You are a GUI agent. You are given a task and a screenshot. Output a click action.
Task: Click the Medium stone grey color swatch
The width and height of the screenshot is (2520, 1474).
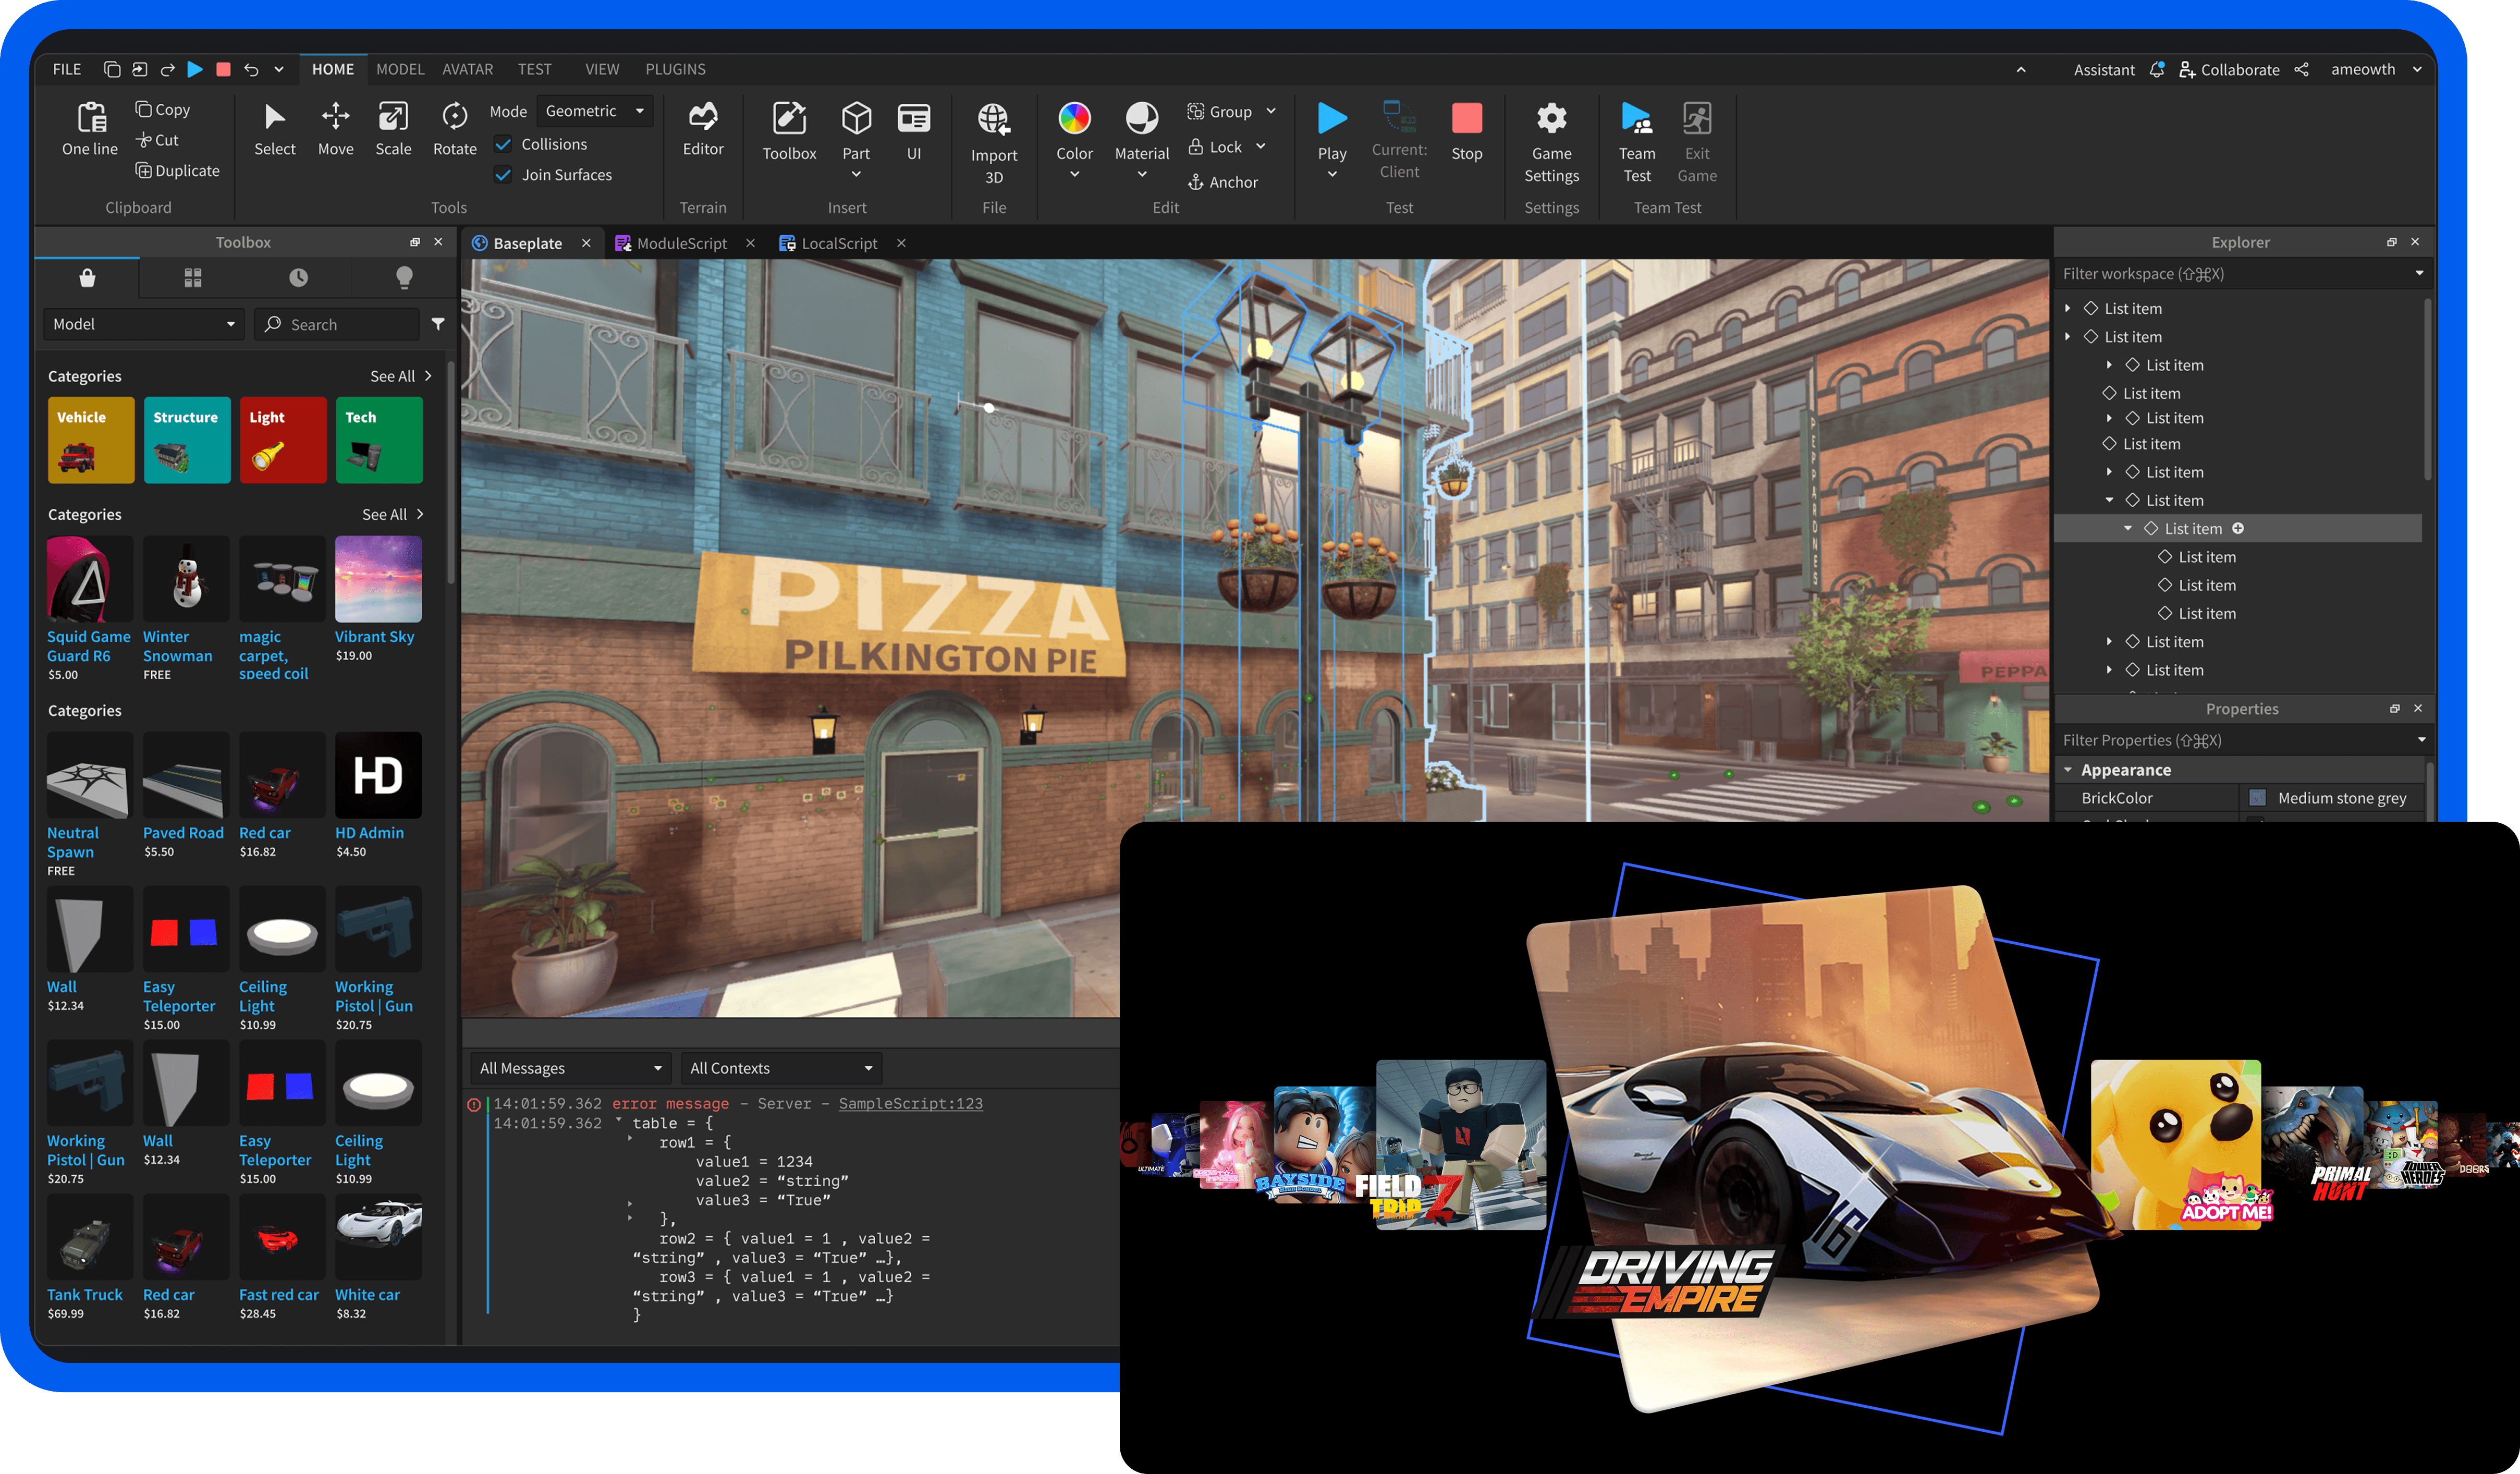2257,798
